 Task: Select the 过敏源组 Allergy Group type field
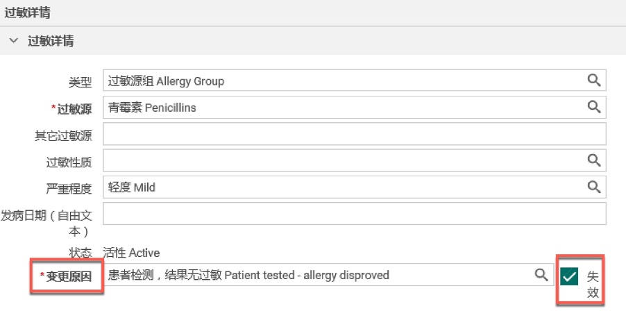point(355,81)
